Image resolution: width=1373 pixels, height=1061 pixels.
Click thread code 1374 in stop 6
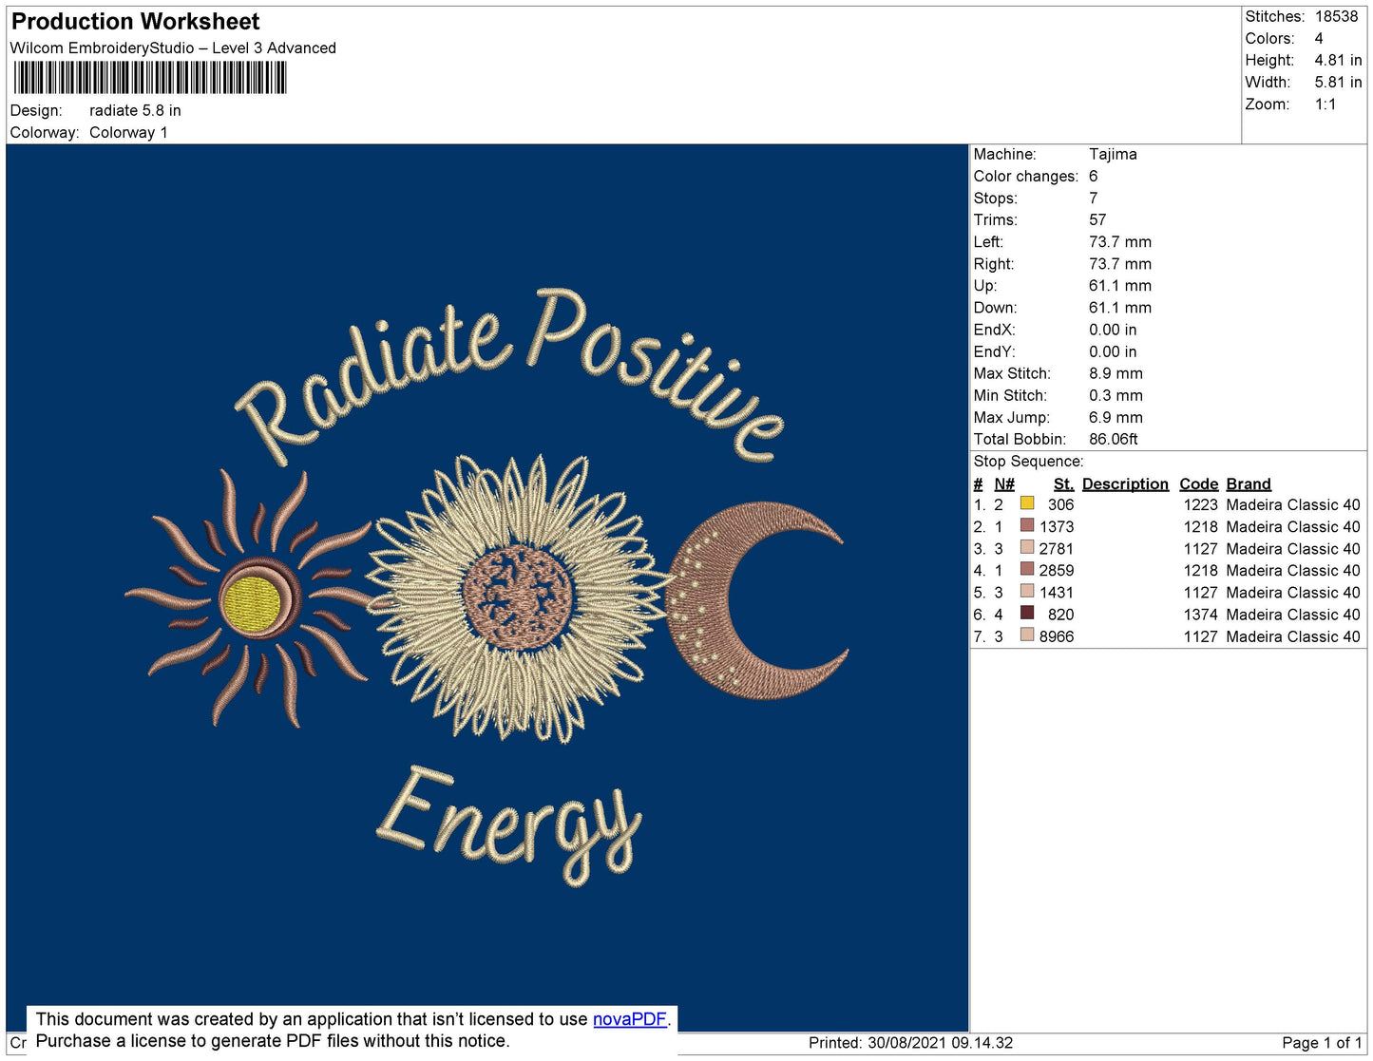(x=1201, y=615)
